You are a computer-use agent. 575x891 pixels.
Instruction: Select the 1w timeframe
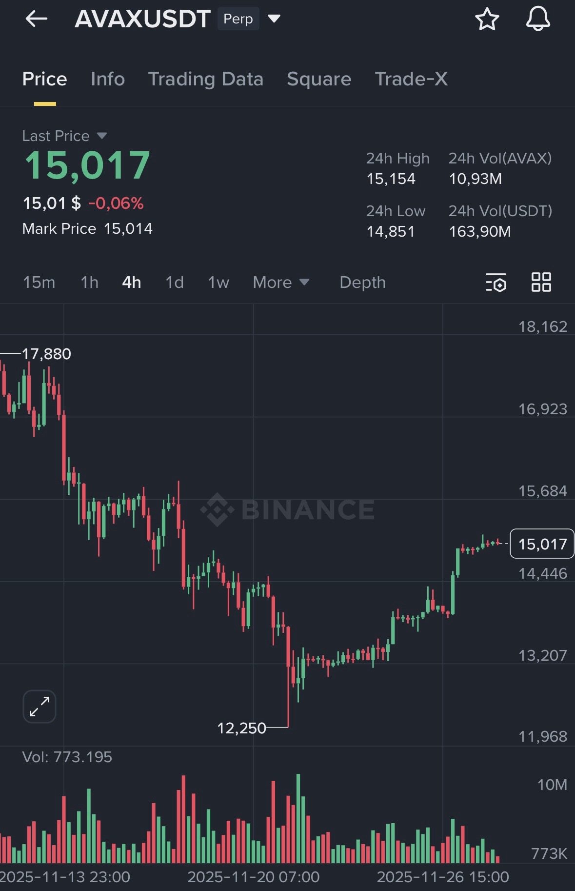coord(218,282)
